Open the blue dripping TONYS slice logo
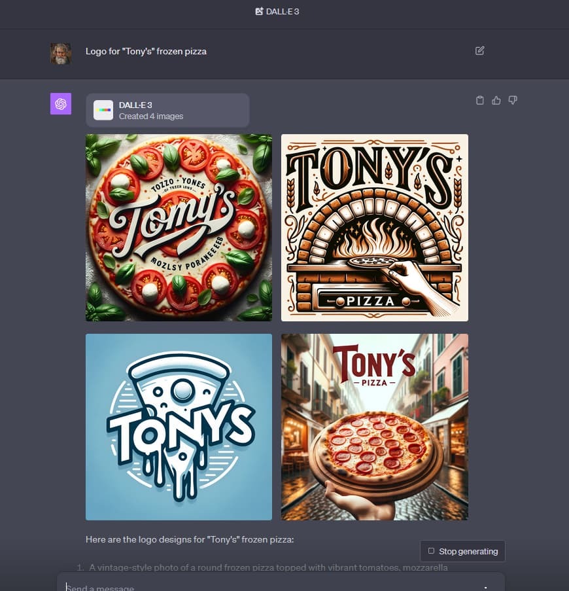 pyautogui.click(x=179, y=427)
